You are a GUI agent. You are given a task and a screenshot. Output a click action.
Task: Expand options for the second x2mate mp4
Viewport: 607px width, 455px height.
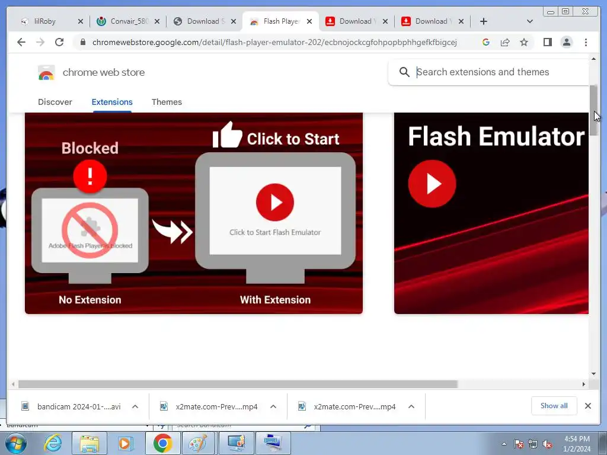coord(411,406)
